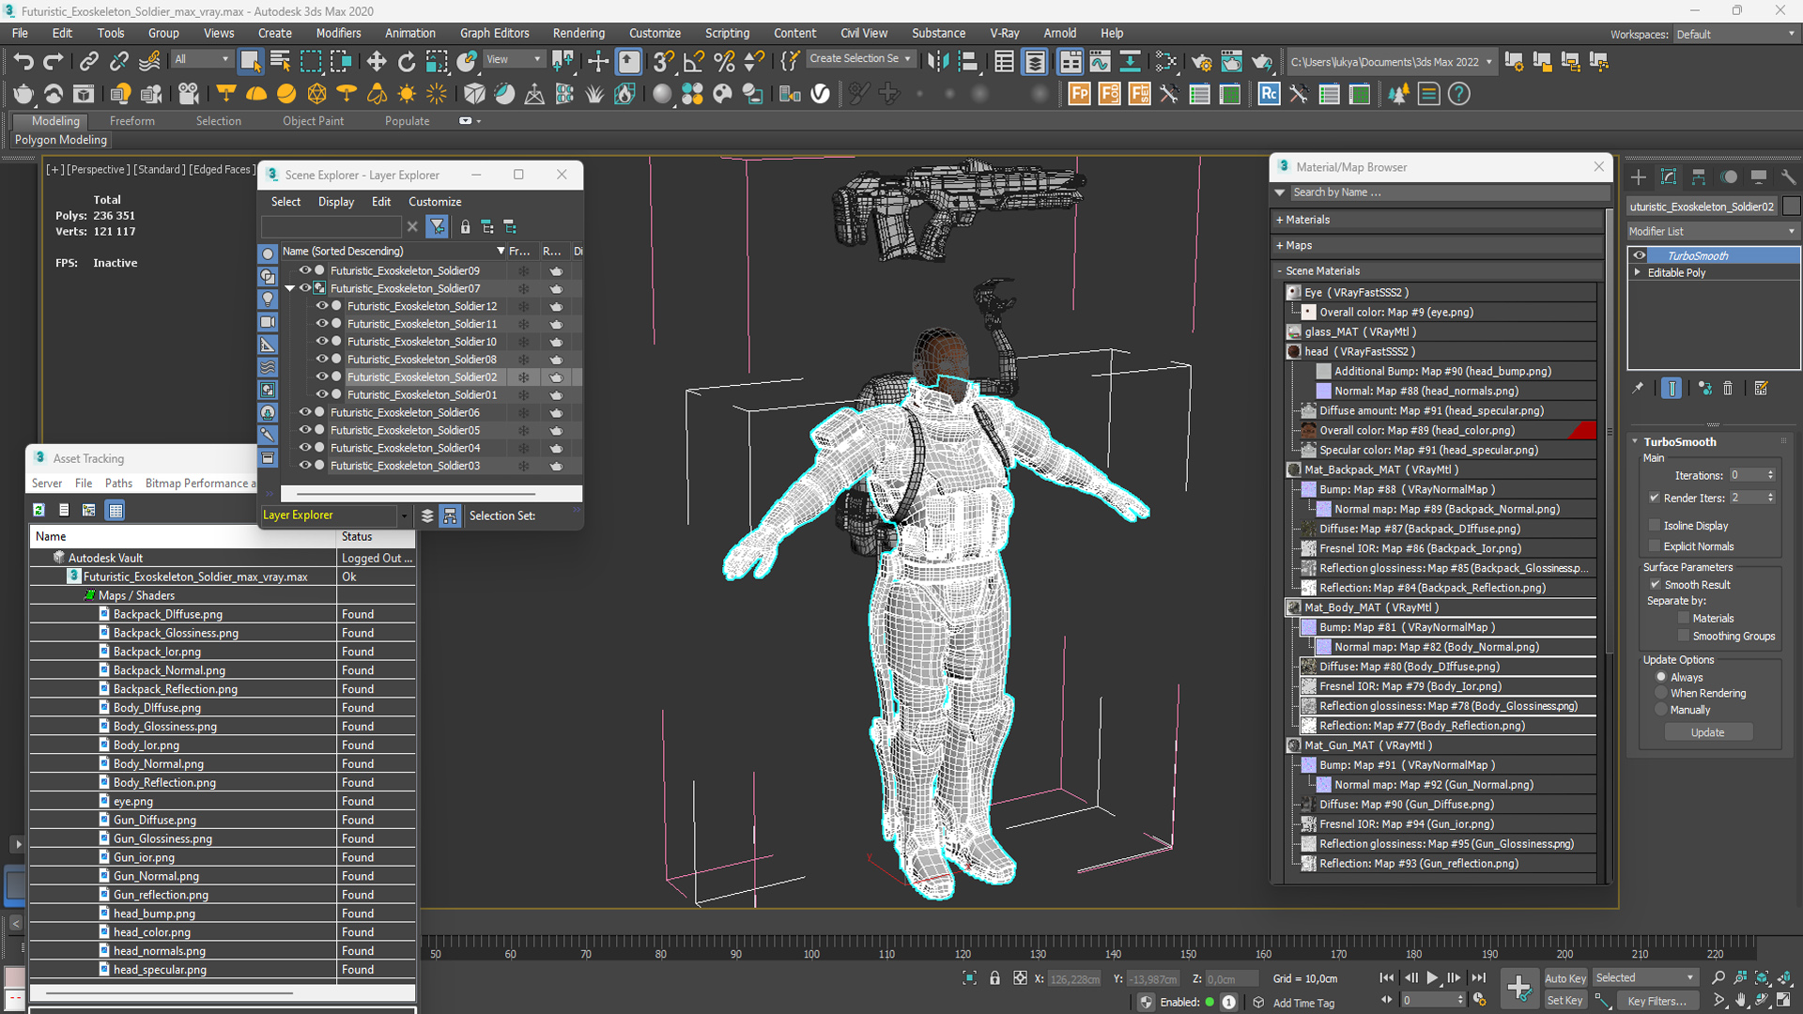Click Polygon Modeling panel button

[61, 140]
